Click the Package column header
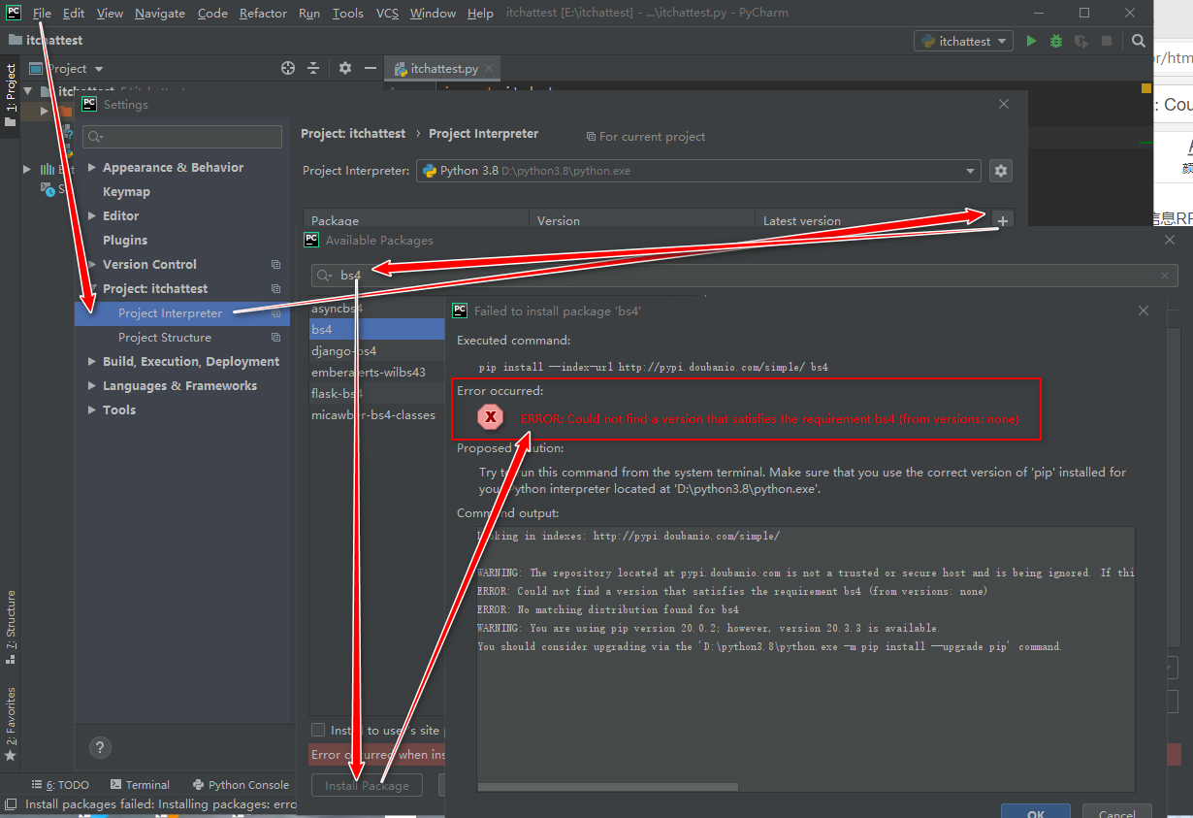 [x=417, y=220]
